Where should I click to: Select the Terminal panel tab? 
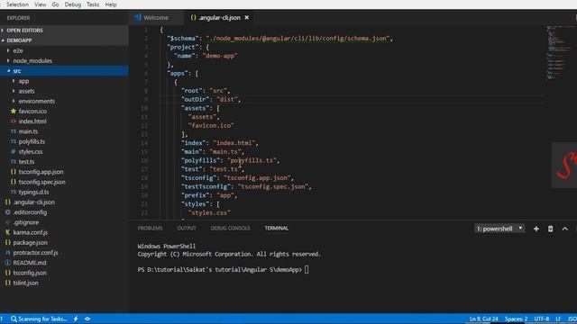tap(277, 228)
